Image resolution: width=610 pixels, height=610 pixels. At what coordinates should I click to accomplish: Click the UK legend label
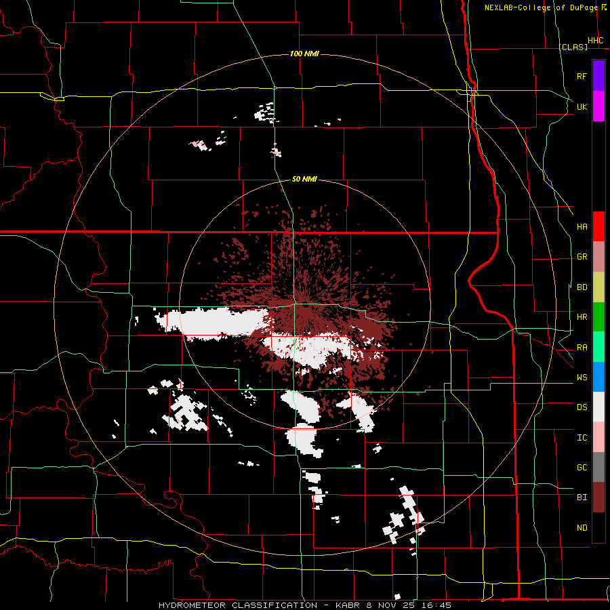582,106
